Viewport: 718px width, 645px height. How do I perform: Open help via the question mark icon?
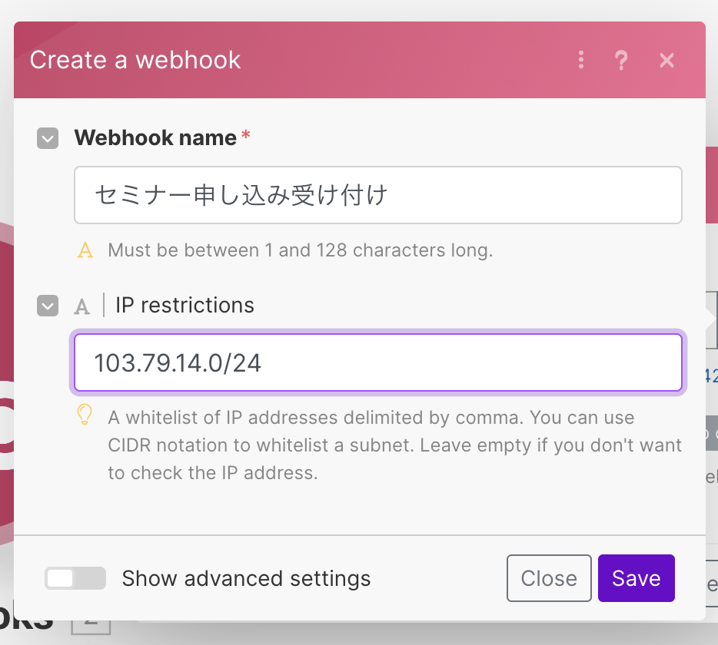click(621, 60)
